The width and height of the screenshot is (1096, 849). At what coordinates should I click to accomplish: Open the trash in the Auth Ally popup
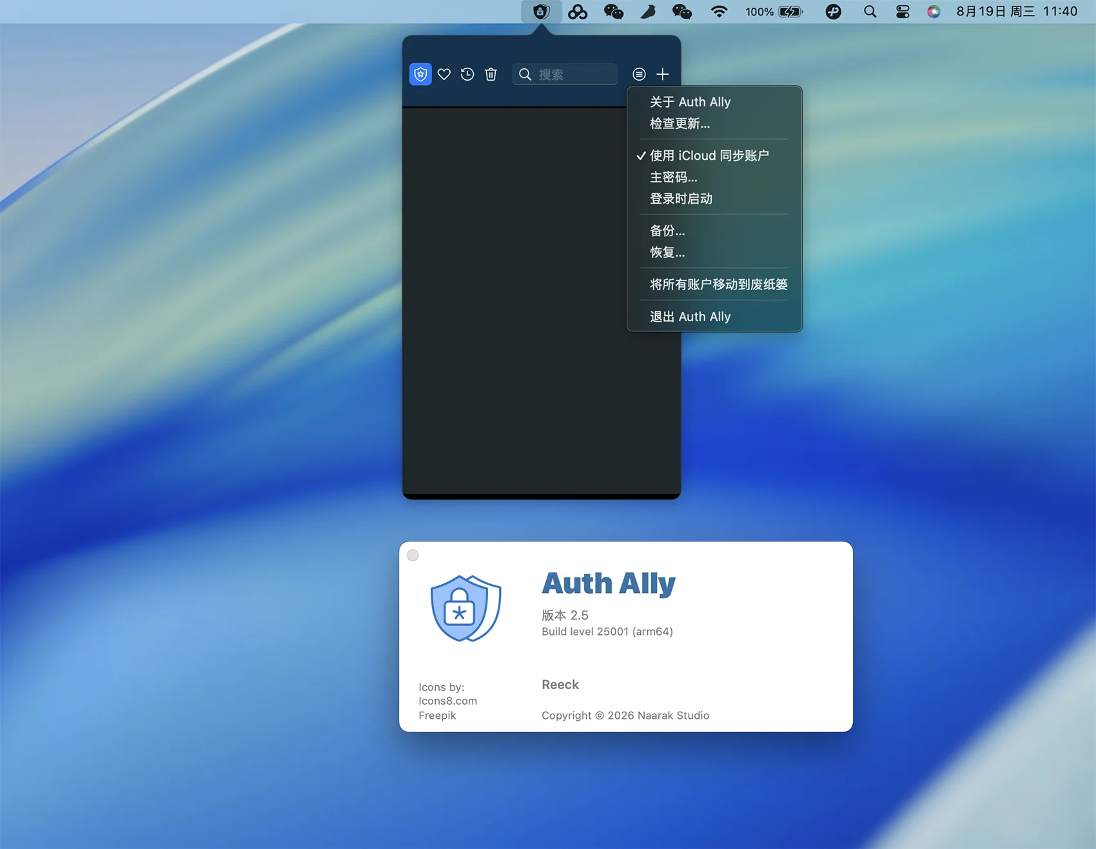(491, 74)
